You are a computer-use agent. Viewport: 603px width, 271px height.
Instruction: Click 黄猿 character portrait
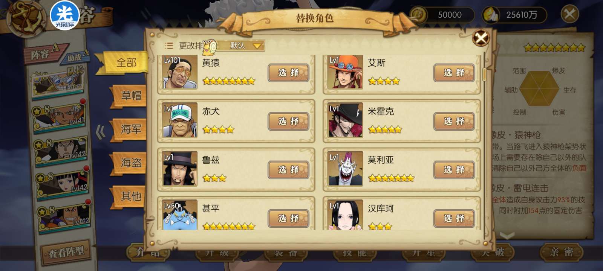coord(180,72)
